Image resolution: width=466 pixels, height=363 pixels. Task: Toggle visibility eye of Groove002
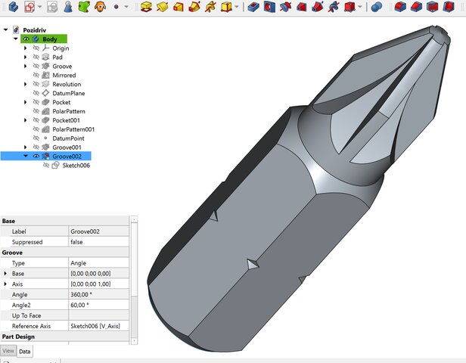pos(36,157)
